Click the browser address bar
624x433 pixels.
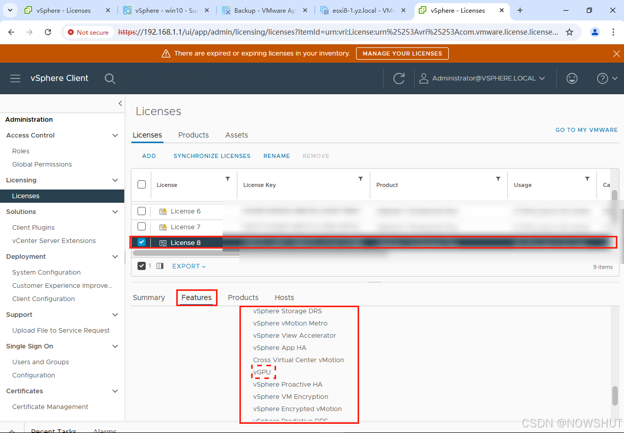tap(338, 32)
